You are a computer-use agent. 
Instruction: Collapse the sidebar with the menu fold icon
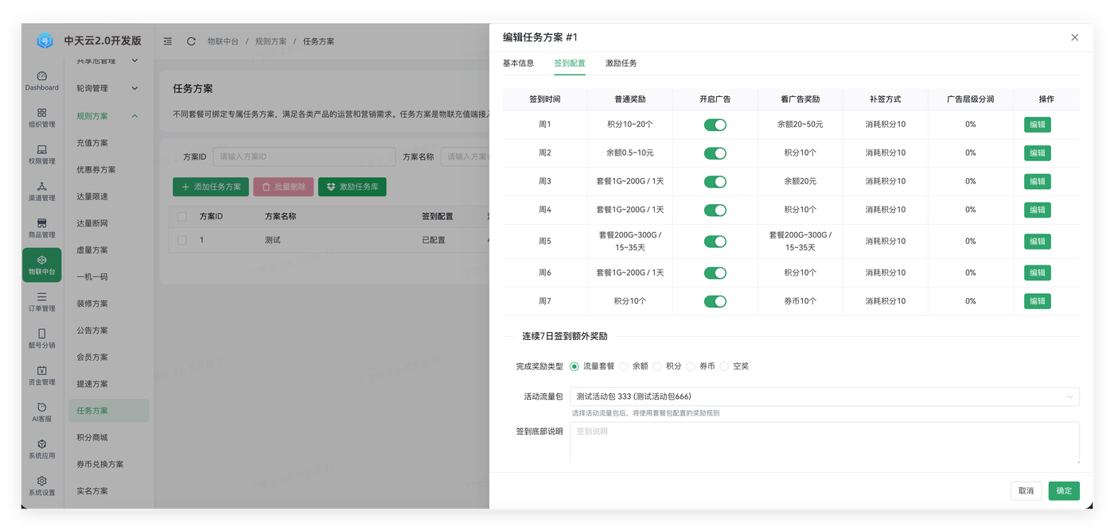pos(168,41)
